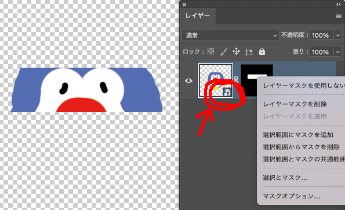Select the penguin layer thumbnail

coord(216,80)
